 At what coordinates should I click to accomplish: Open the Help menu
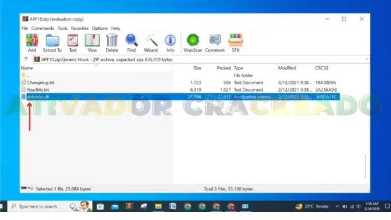[116, 28]
